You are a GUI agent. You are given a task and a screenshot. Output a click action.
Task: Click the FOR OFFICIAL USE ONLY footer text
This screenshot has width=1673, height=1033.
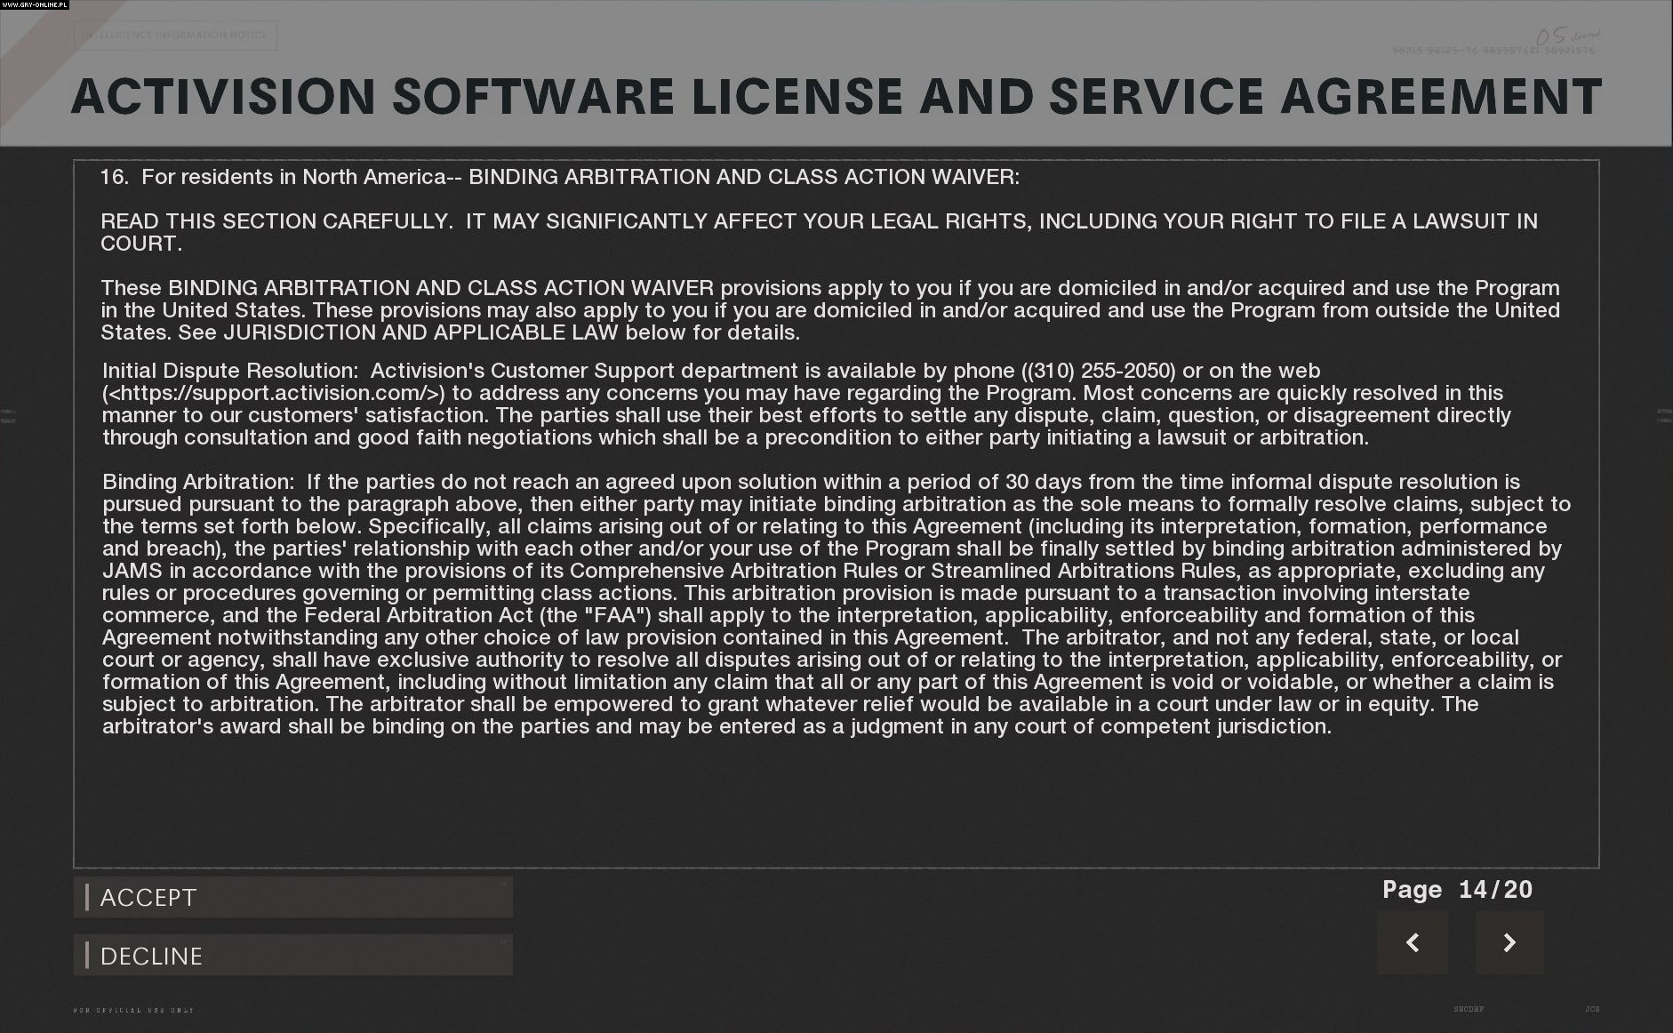133,1010
